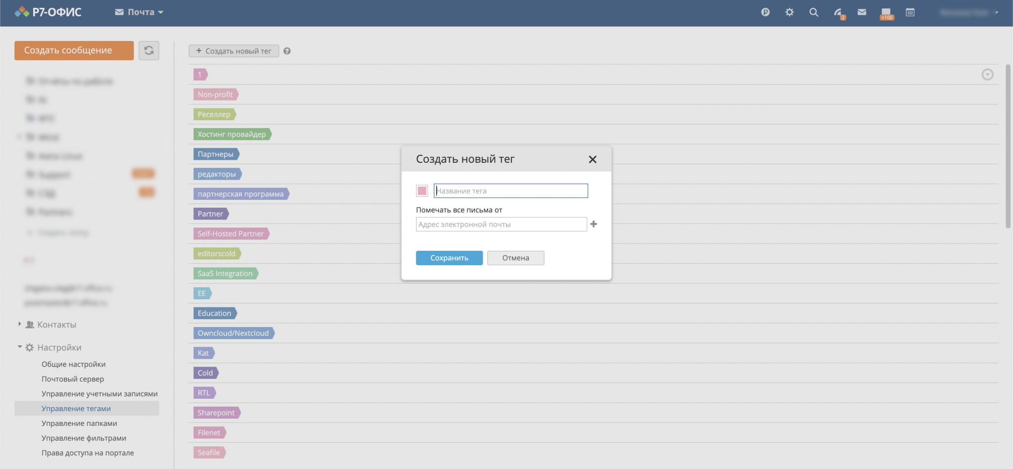
Task: Open the circled arrow menu for tag 1
Action: tap(987, 75)
